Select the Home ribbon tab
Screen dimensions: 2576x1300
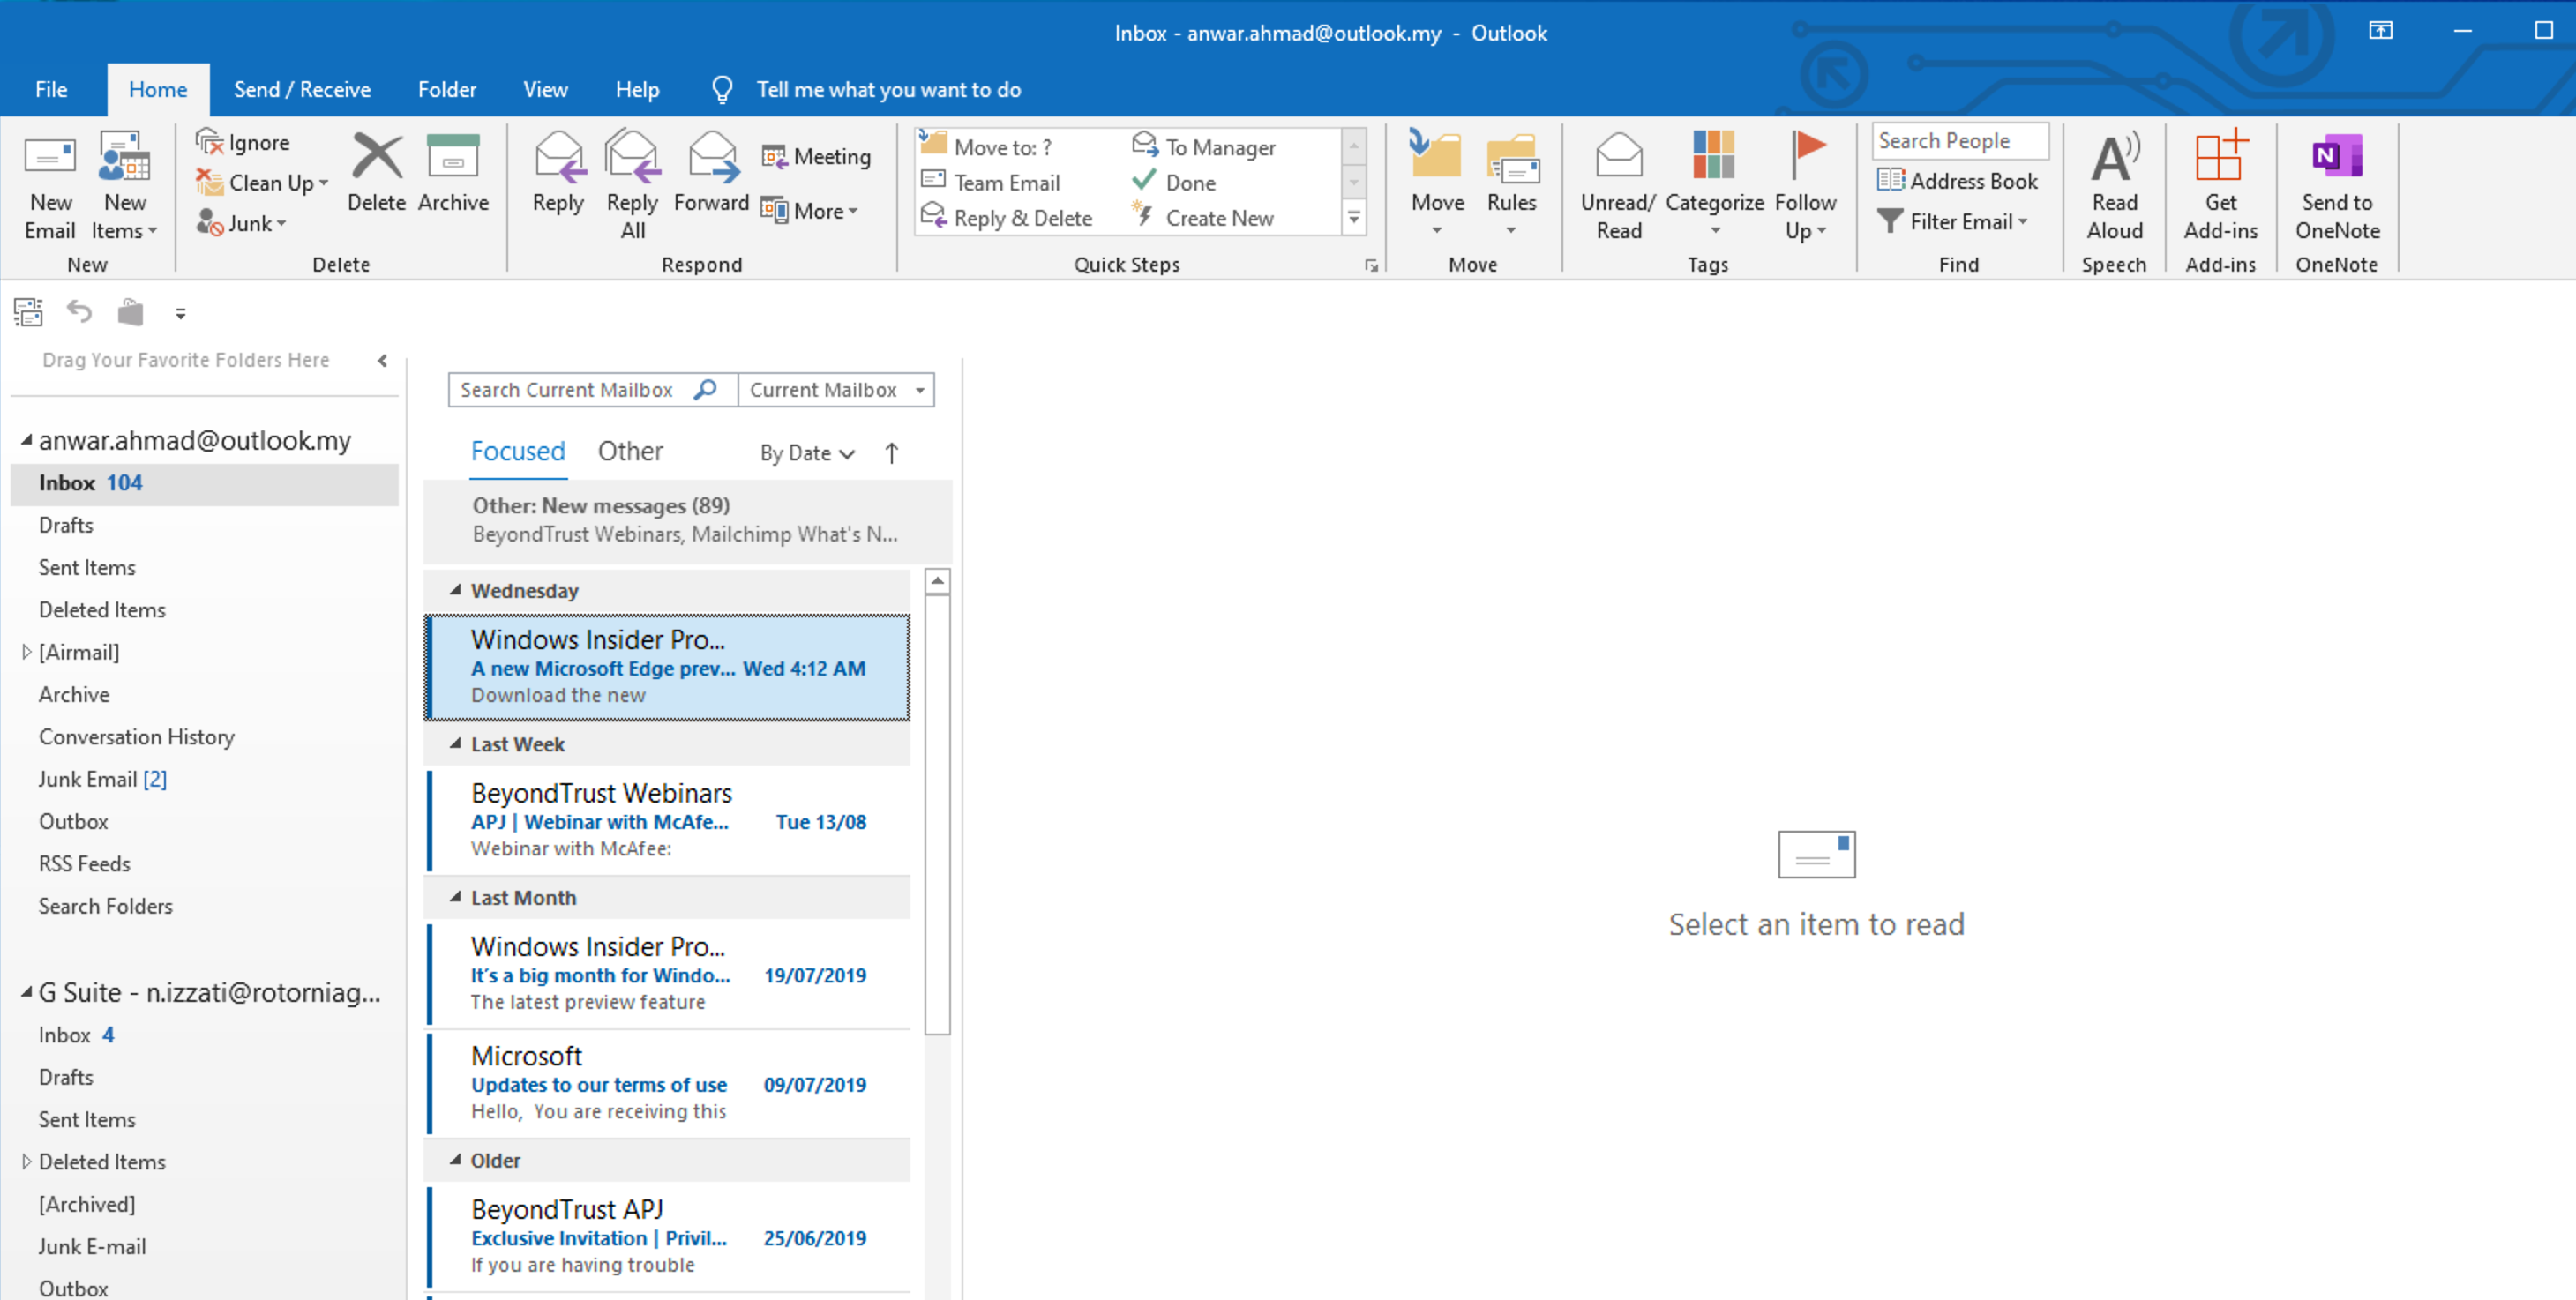(x=161, y=88)
